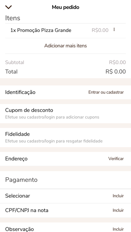Open the Selecionar payment method row
This screenshot has width=131, height=232.
65,196
